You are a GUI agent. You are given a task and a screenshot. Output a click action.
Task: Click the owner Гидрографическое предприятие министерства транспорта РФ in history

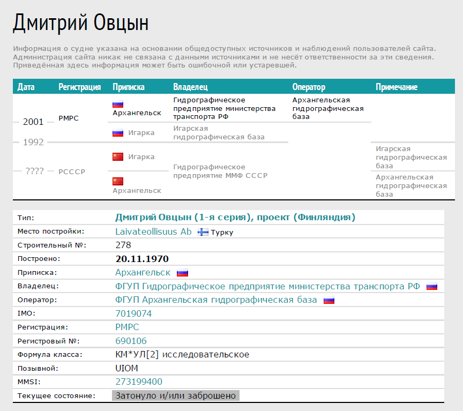point(225,108)
